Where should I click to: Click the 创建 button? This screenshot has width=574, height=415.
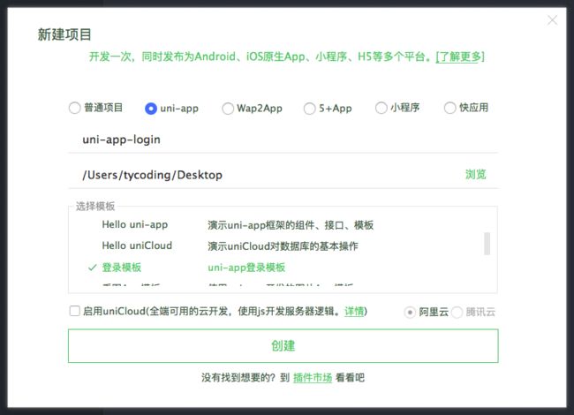[283, 346]
